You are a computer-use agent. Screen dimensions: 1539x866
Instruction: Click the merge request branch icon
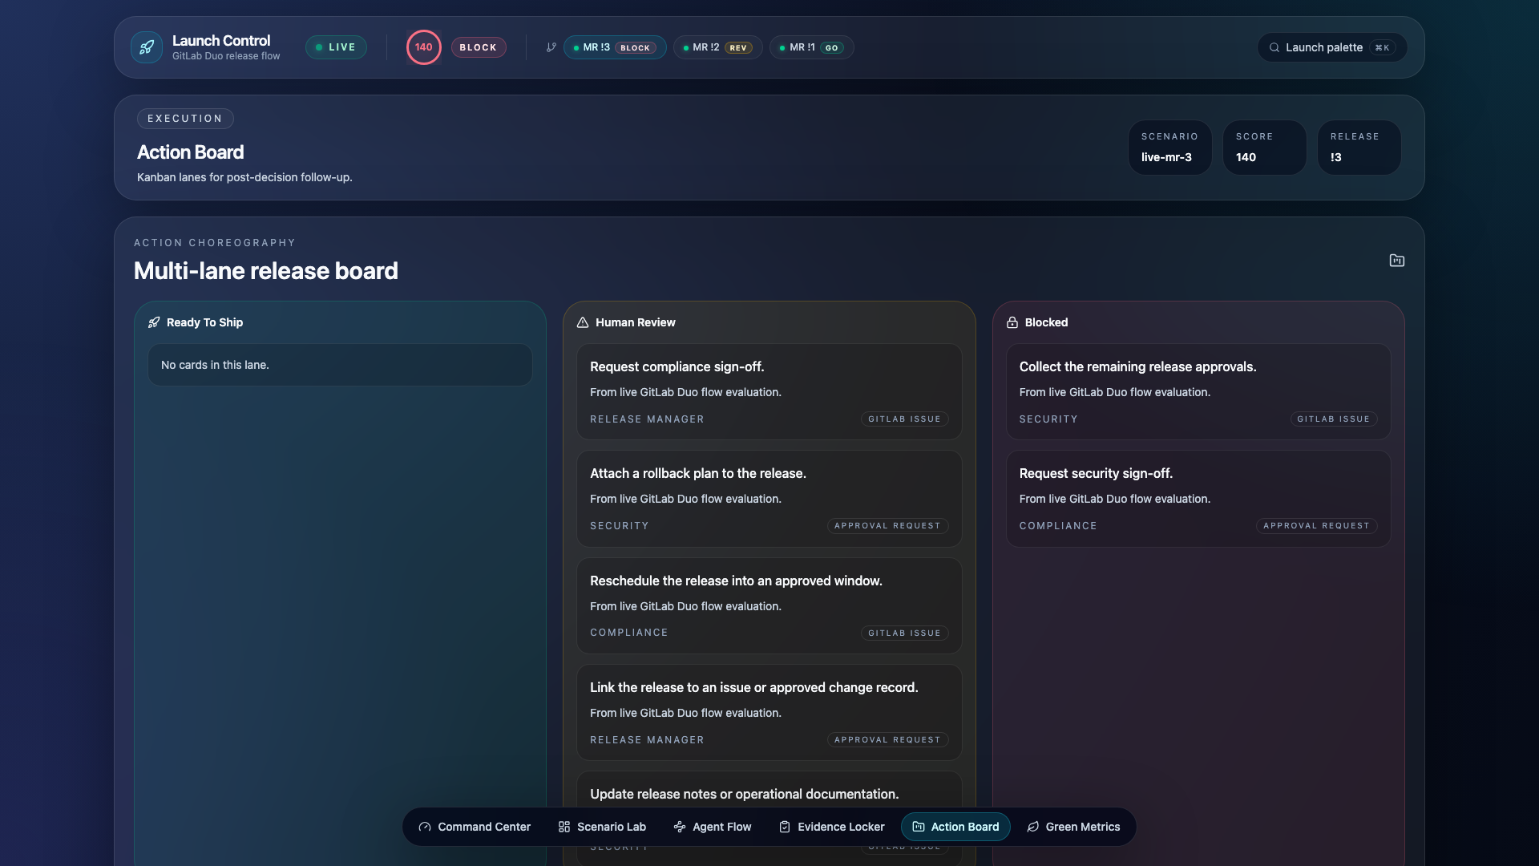551,47
